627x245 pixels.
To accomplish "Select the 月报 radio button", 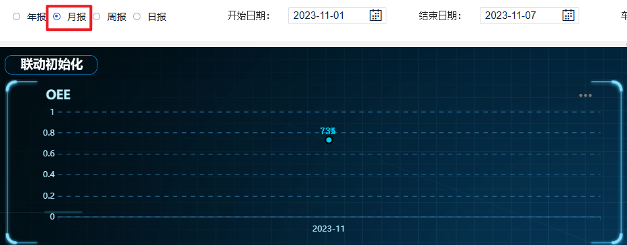I will point(57,17).
